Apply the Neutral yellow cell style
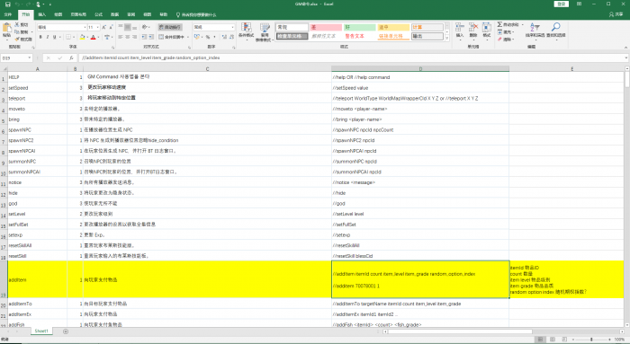Viewport: 630px width, 344px height. [x=393, y=27]
